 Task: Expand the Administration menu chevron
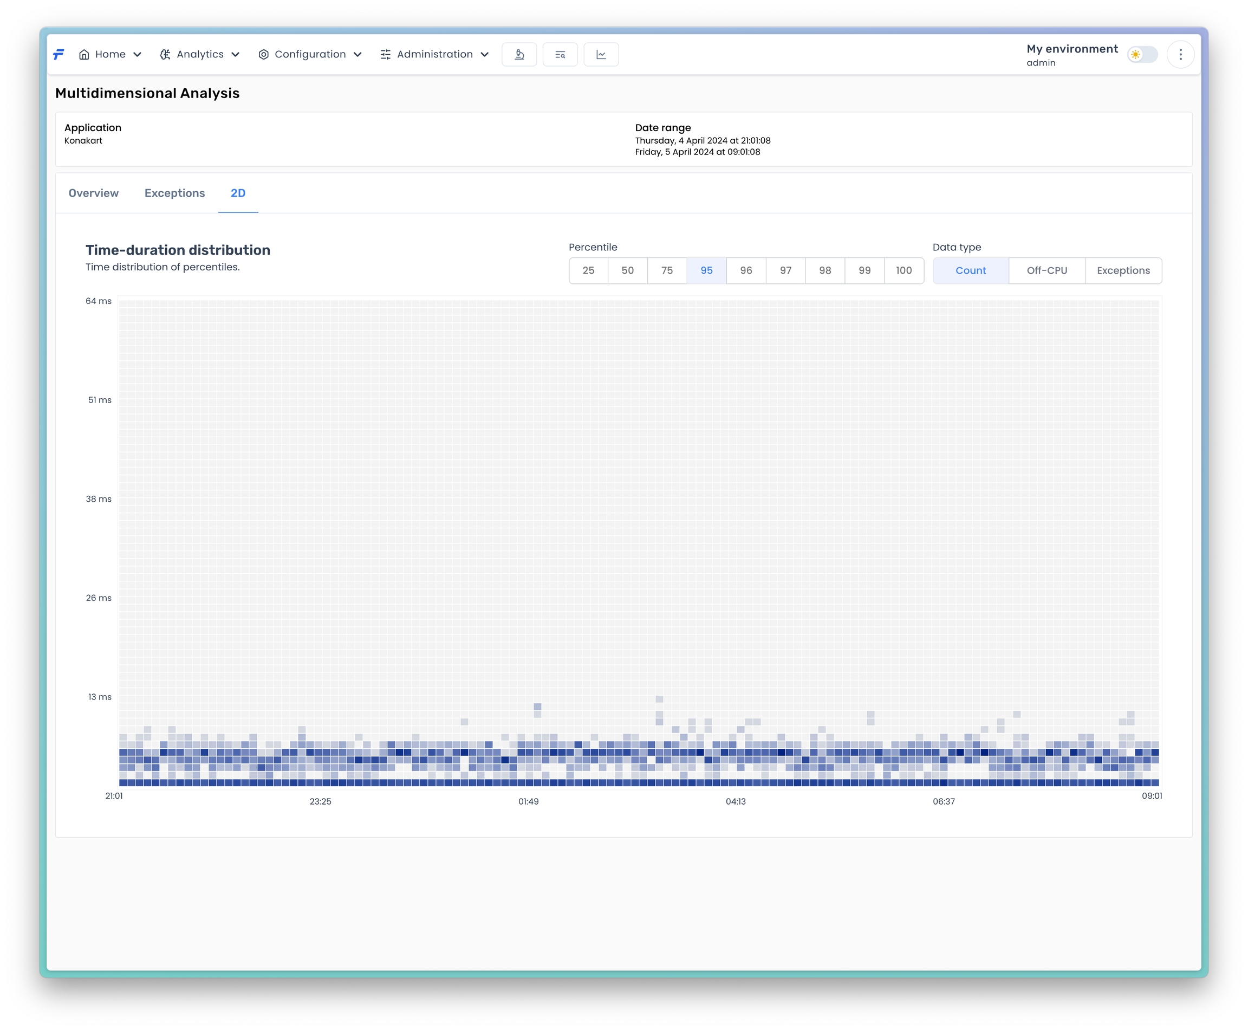[x=485, y=55]
